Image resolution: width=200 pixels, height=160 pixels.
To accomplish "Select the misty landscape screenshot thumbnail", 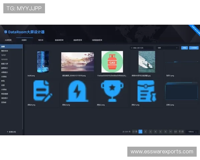I will click(x=77, y=62).
